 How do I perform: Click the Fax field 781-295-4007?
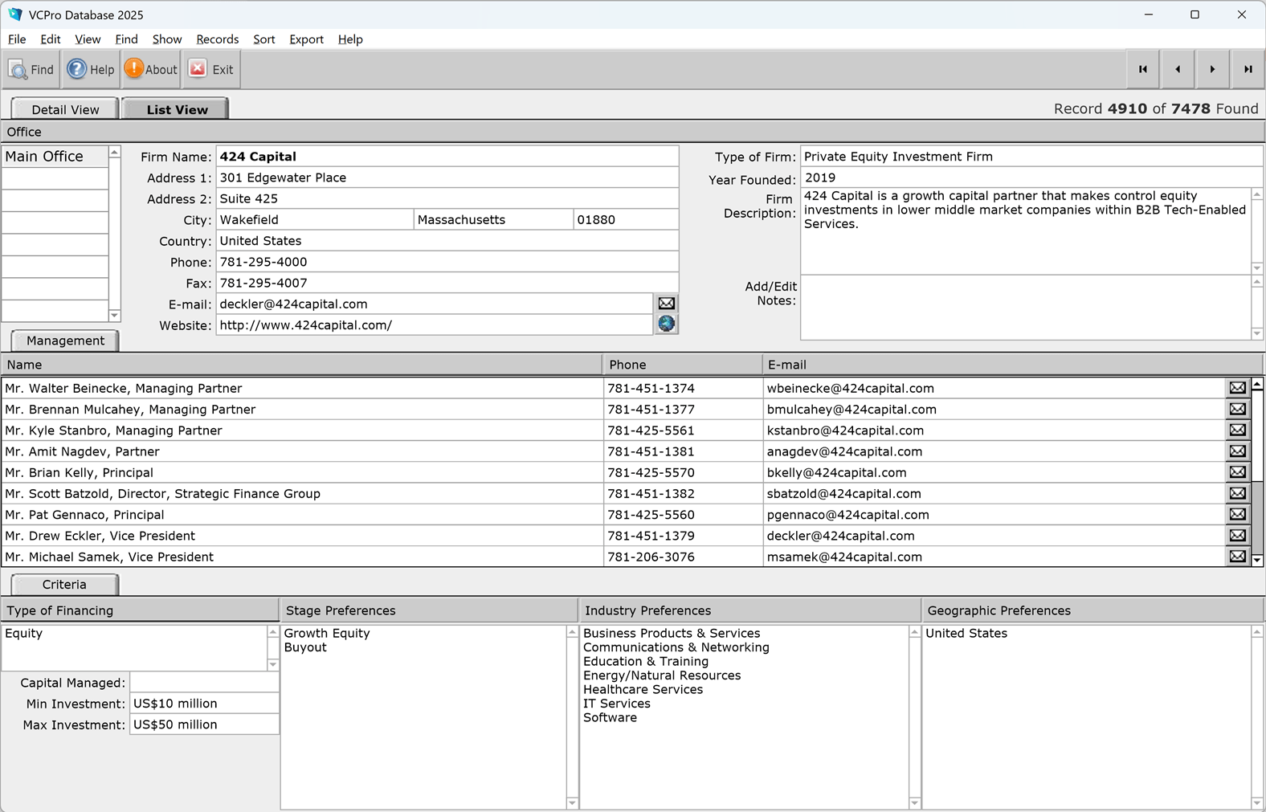click(x=447, y=283)
